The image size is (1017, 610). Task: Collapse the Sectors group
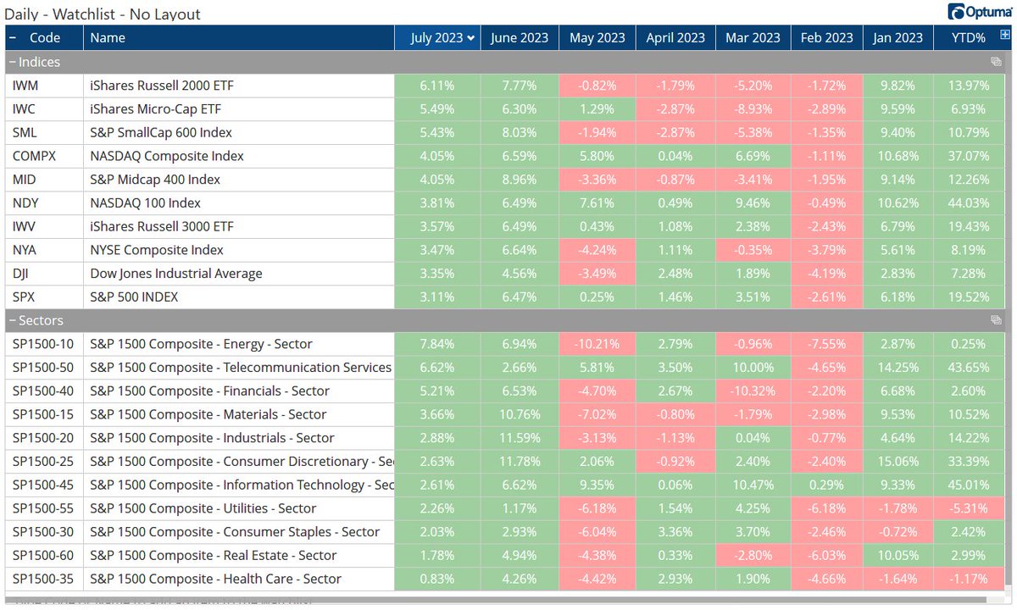(11, 320)
